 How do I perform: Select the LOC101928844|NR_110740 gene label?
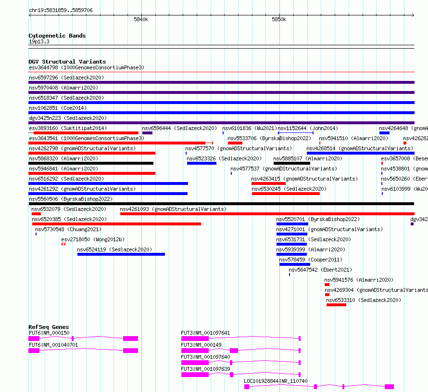click(x=276, y=381)
